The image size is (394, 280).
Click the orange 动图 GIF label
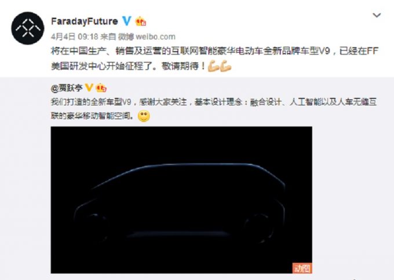pyautogui.click(x=302, y=268)
